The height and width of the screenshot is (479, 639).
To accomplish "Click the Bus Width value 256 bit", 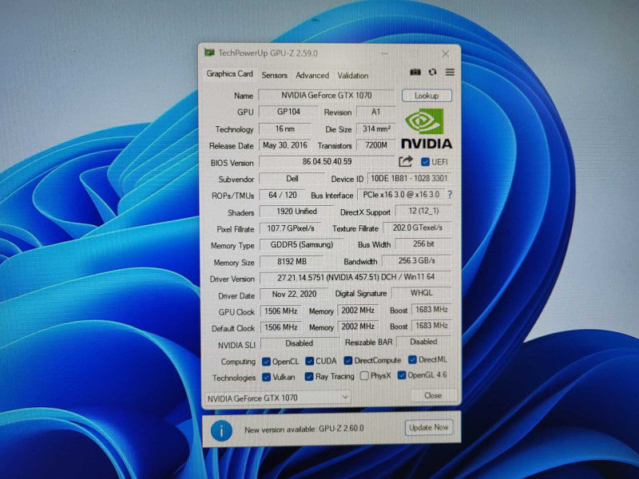I will [x=423, y=243].
